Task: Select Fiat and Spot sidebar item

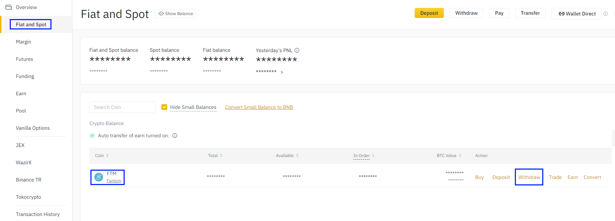Action: coord(31,24)
